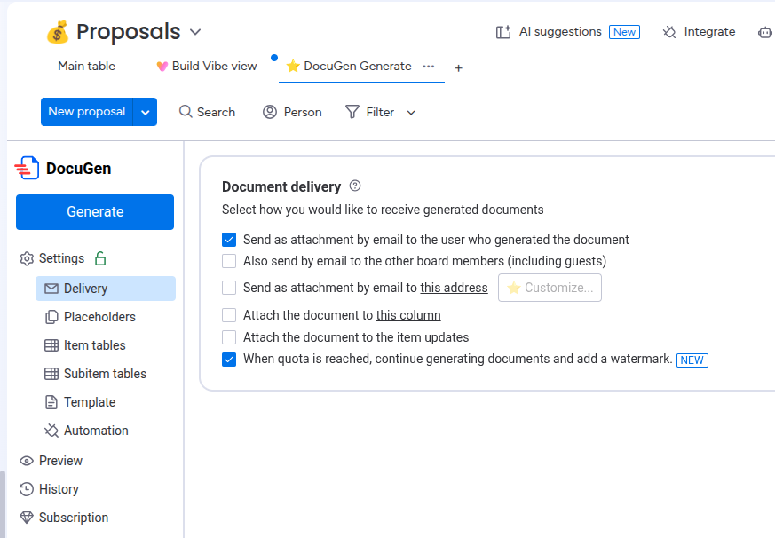
Task: Click the History clock icon
Action: point(27,489)
